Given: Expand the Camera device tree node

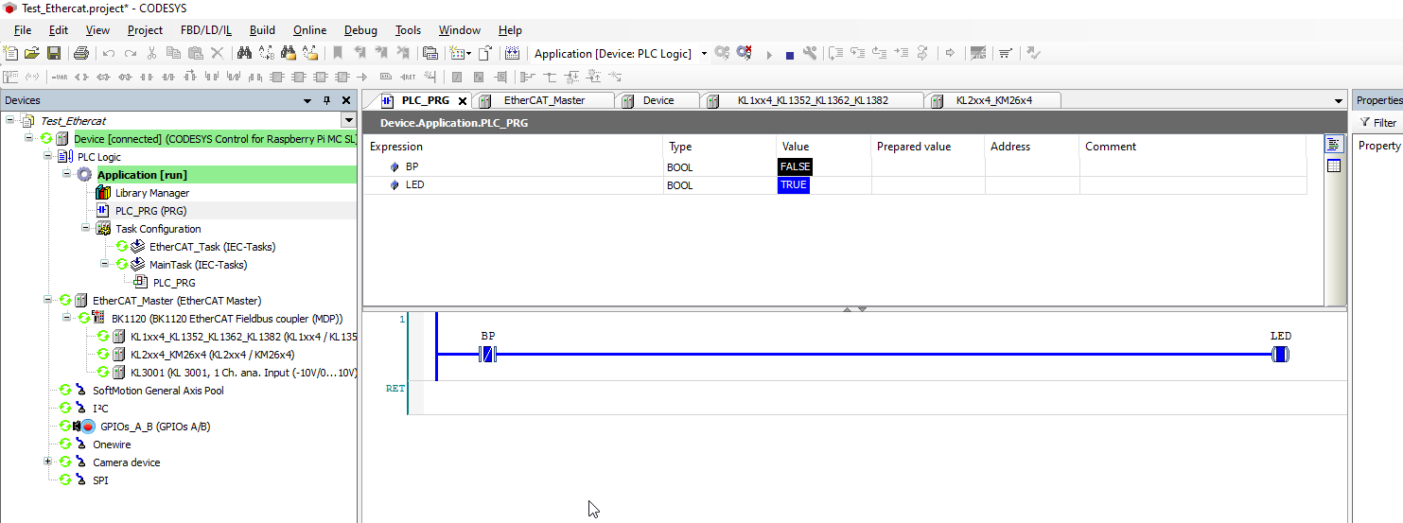Looking at the screenshot, I should click(x=47, y=462).
